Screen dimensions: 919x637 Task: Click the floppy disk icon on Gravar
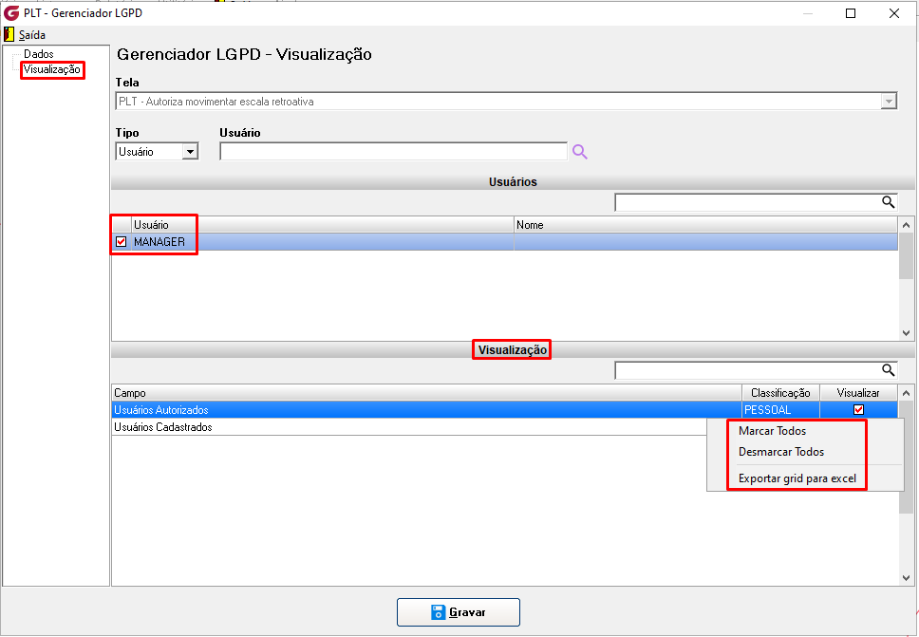pyautogui.click(x=438, y=612)
